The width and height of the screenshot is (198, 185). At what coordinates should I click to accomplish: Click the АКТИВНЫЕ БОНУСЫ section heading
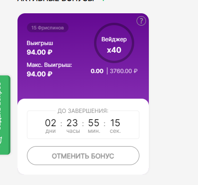[x=57, y=0]
